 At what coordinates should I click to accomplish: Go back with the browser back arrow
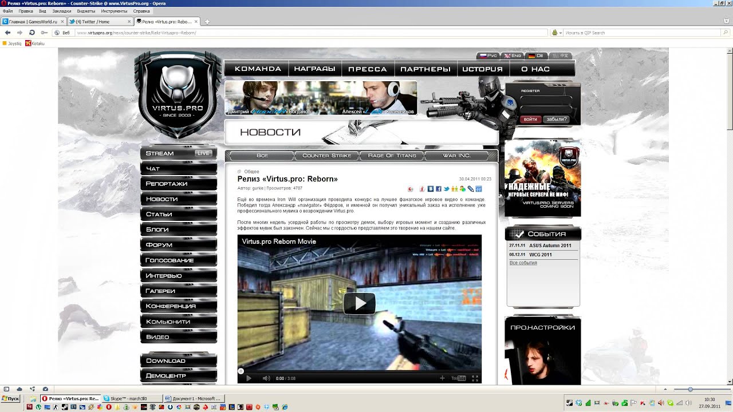point(7,33)
